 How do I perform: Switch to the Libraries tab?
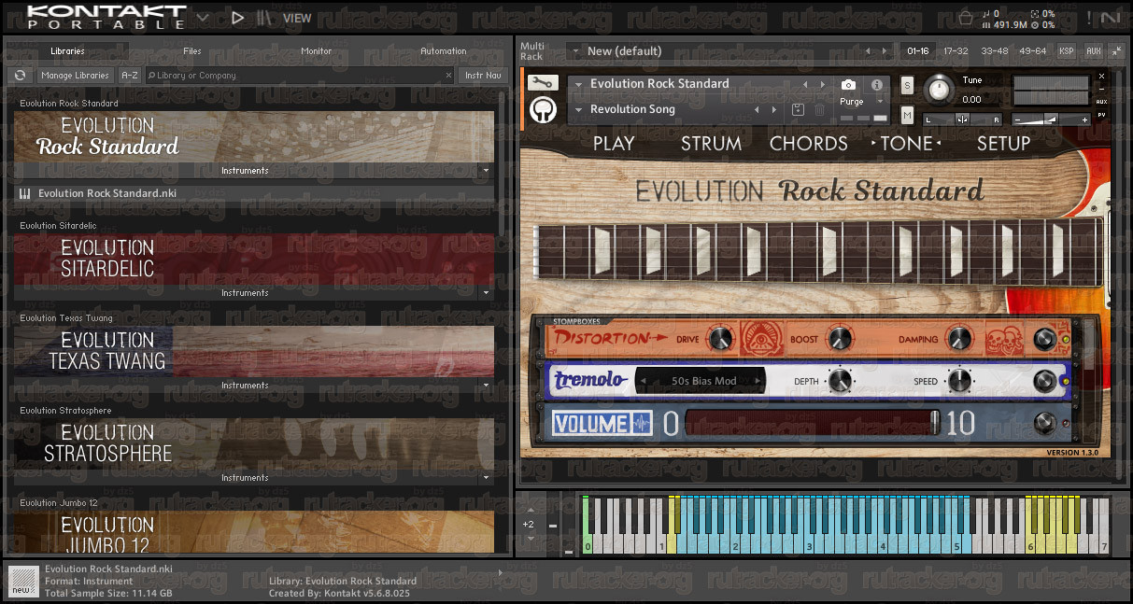pyautogui.click(x=67, y=51)
